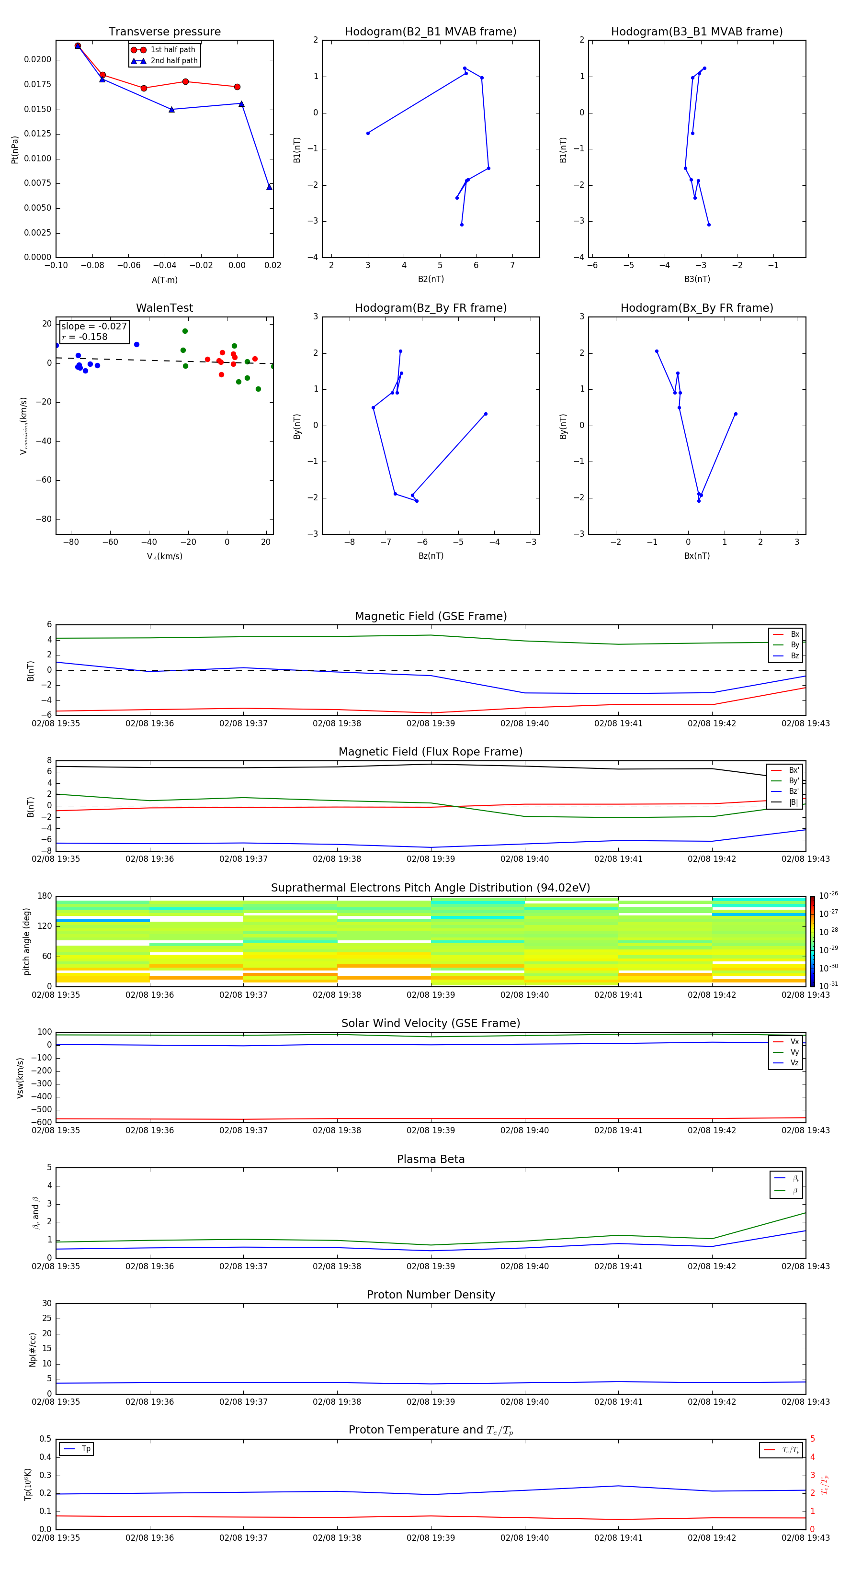Image resolution: width=862 pixels, height=1580 pixels.
Task: Click the A(T·m) x-axis label
Action: click(x=164, y=280)
